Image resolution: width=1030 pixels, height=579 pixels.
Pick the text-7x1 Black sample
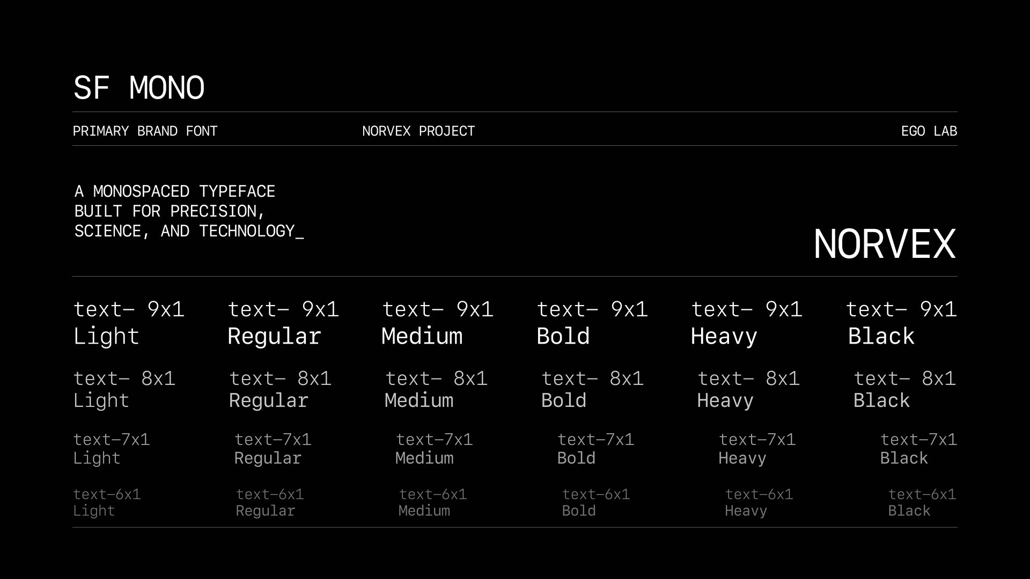click(x=918, y=449)
